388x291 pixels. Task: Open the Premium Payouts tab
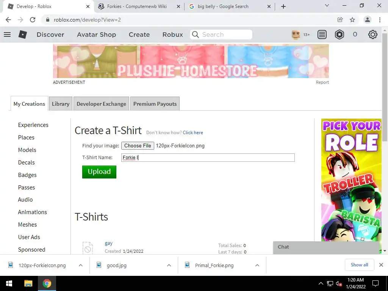(155, 104)
